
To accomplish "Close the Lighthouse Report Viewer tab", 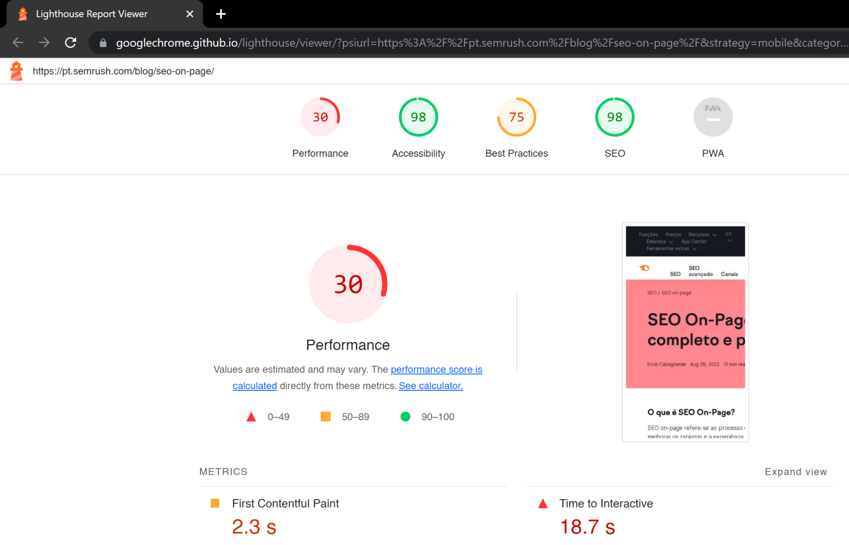I will click(x=190, y=14).
